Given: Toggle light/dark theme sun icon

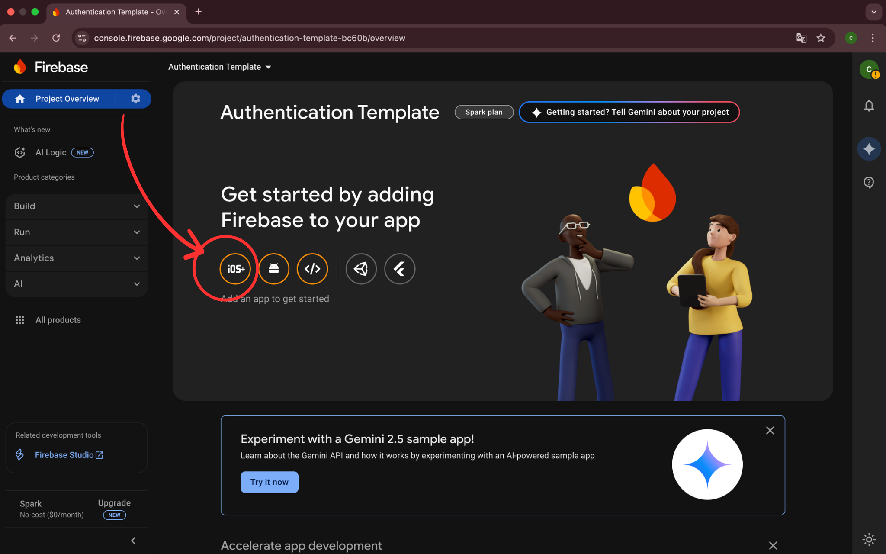Looking at the screenshot, I should point(869,539).
